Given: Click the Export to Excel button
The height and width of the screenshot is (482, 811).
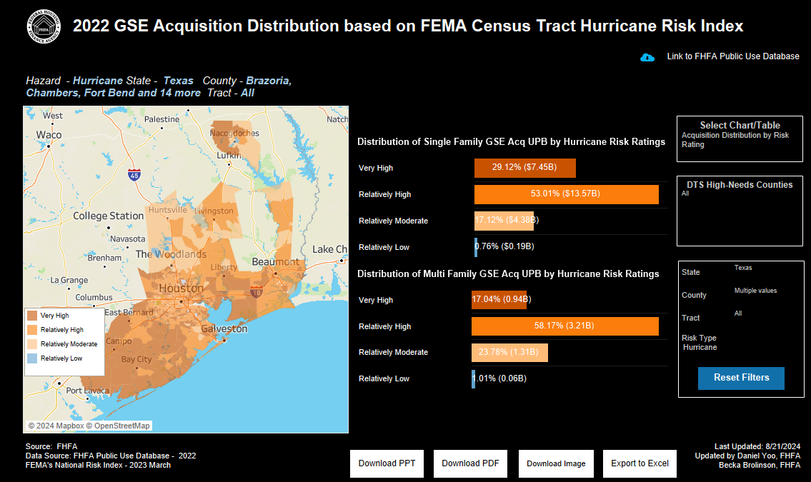Looking at the screenshot, I should coord(640,463).
